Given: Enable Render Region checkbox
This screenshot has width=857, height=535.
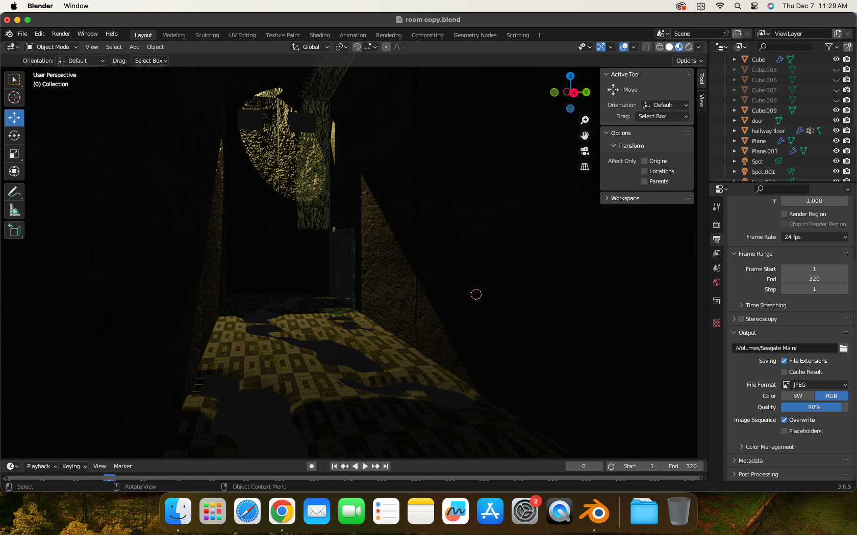Looking at the screenshot, I should tap(784, 214).
